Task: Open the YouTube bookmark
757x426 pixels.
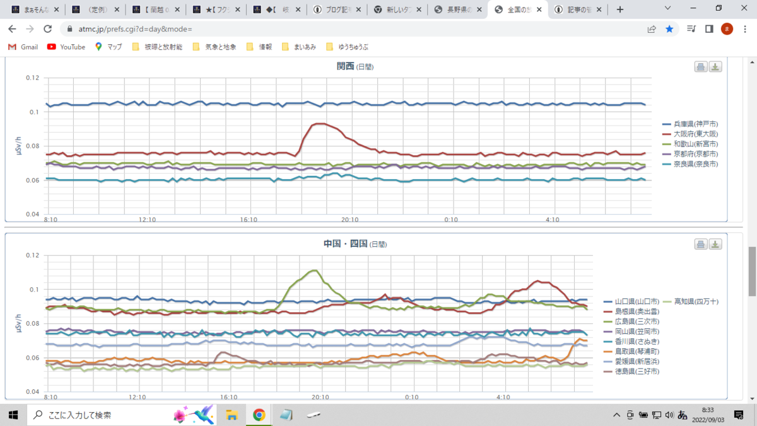Action: pyautogui.click(x=66, y=47)
